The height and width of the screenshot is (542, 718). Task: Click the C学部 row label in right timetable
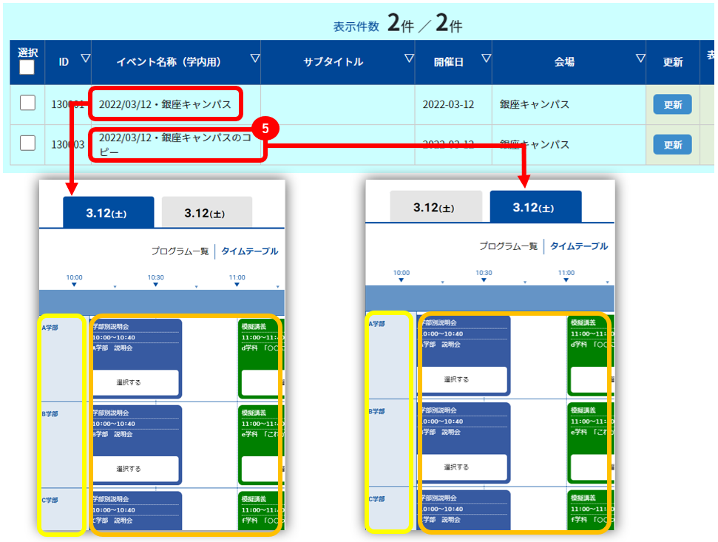tap(377, 499)
